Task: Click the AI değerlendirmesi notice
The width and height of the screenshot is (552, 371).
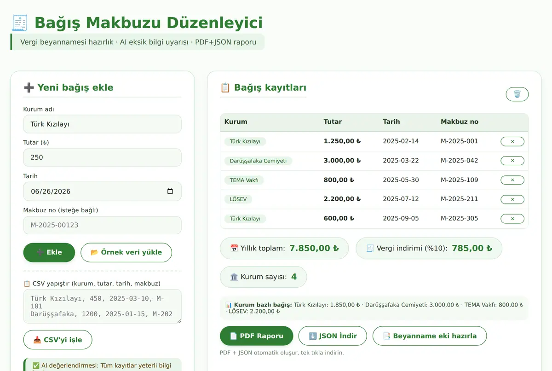Action: (x=103, y=365)
